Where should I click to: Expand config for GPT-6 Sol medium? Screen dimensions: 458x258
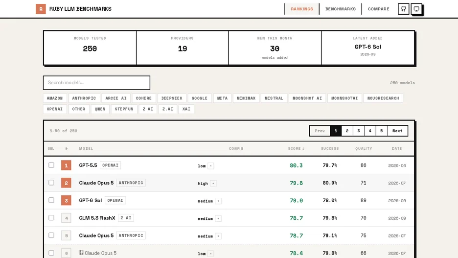(218, 201)
